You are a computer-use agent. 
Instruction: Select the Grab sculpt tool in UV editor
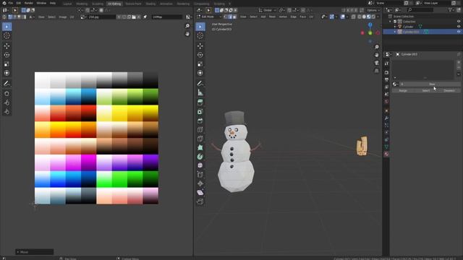(7, 94)
